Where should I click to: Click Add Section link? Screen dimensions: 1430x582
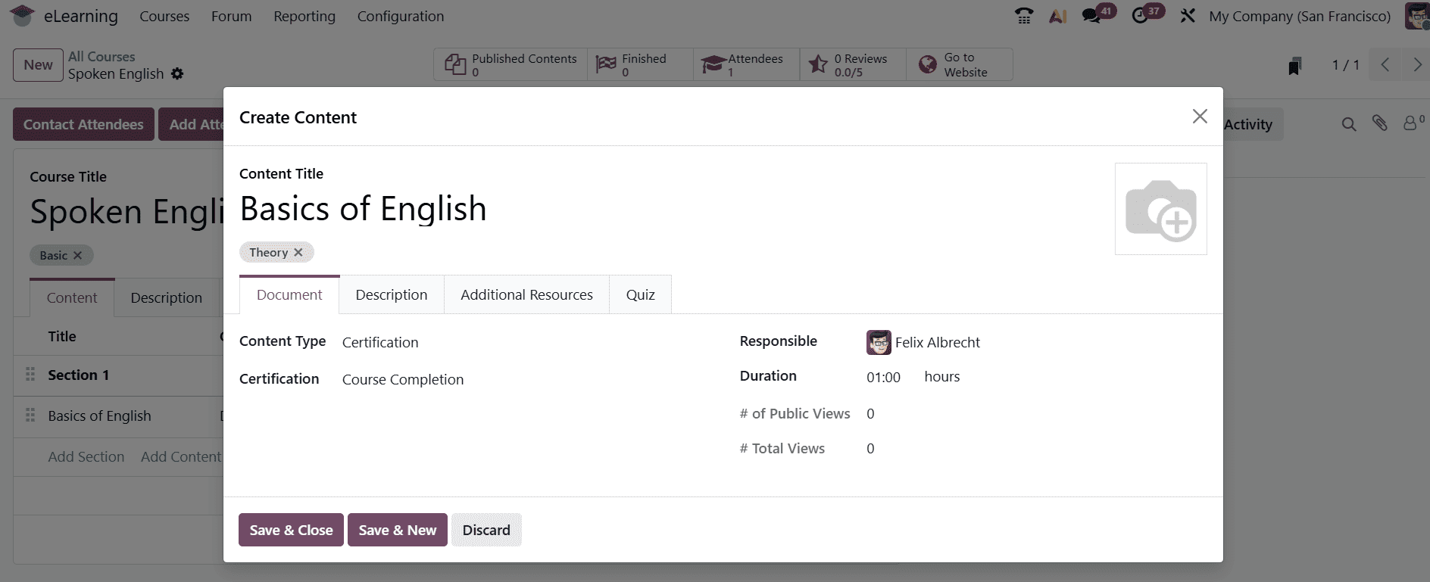tap(86, 456)
